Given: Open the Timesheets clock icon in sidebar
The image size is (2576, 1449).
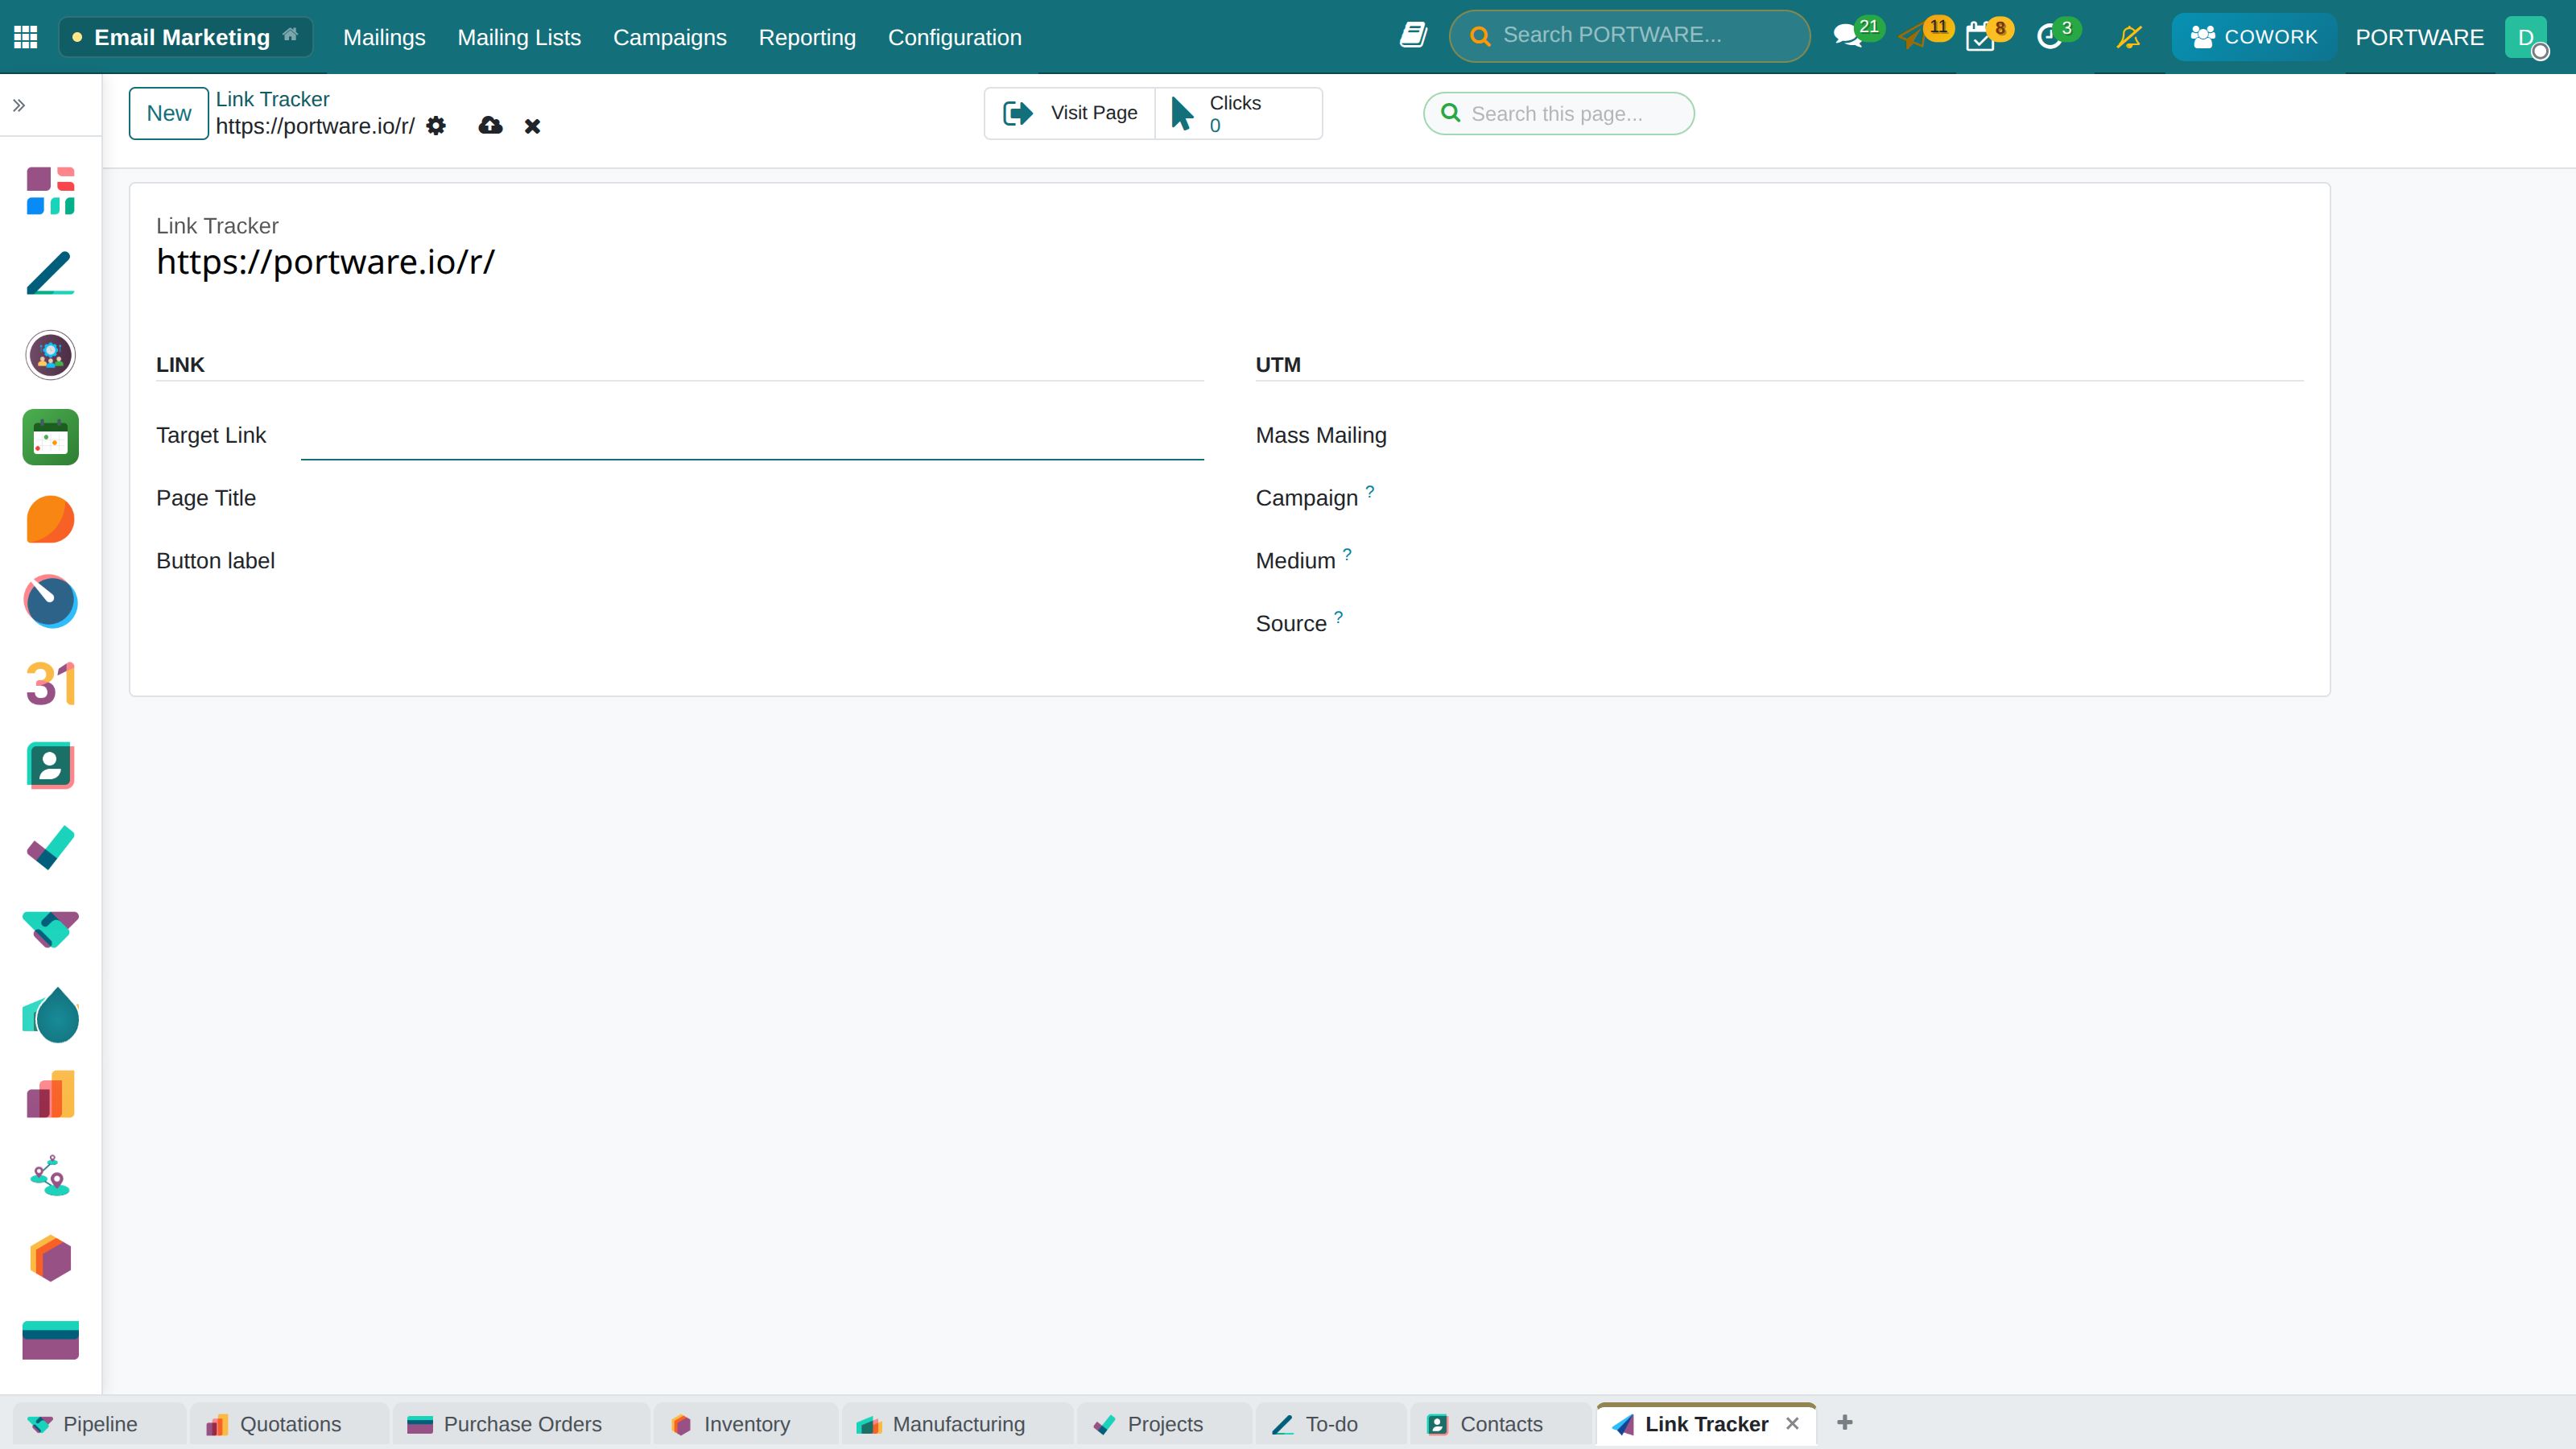Looking at the screenshot, I should pos(50,601).
